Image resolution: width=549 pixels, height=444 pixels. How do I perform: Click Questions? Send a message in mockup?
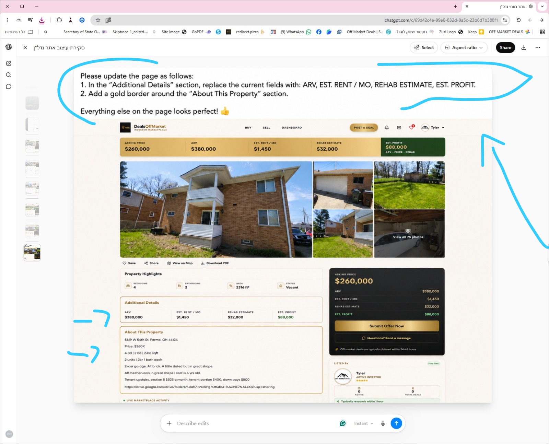point(387,338)
